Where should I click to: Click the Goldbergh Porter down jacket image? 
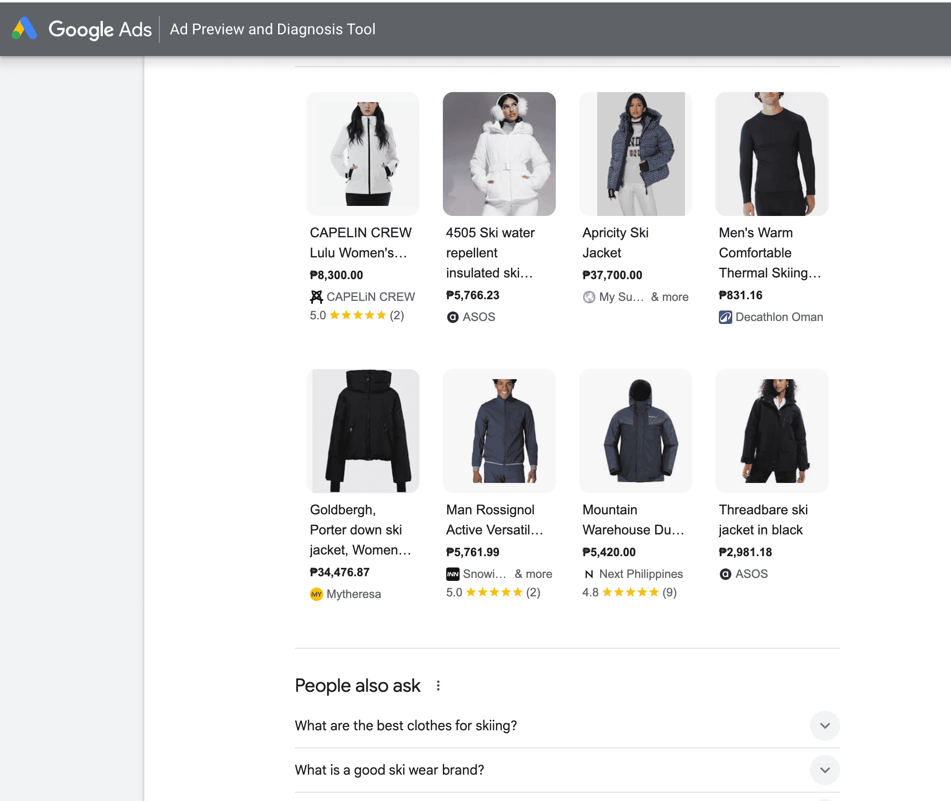point(363,431)
